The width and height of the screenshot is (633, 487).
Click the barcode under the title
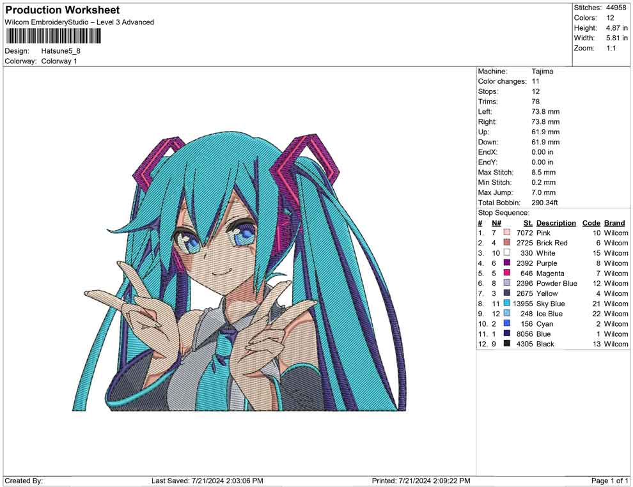click(x=53, y=36)
